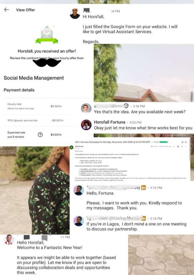194x275 pixels.
Task: Select the 10% Upwork service fee row
Action: (x=40, y=121)
